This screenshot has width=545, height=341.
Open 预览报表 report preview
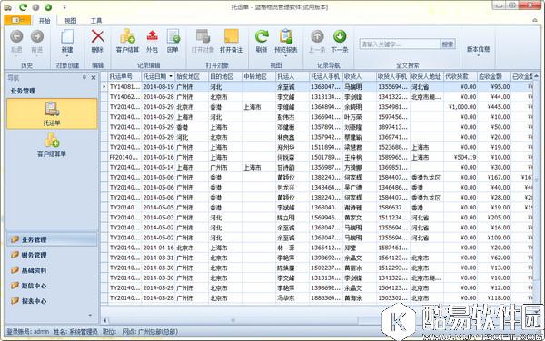click(x=286, y=41)
